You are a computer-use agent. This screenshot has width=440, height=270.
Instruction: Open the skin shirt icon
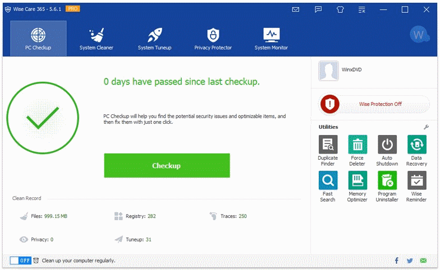[340, 10]
